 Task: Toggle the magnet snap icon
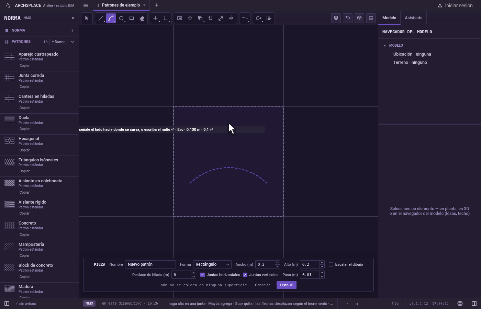click(336, 18)
